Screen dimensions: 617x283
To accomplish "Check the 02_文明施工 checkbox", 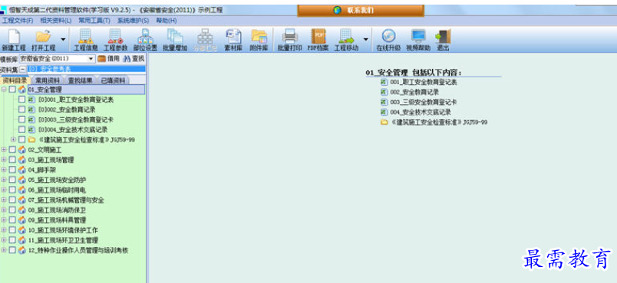I will [12, 150].
